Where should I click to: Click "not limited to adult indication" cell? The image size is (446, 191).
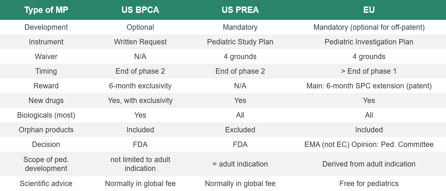click(140, 164)
